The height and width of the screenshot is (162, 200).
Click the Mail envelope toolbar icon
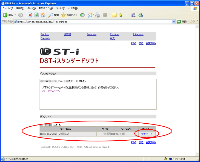pyautogui.click(x=90, y=15)
